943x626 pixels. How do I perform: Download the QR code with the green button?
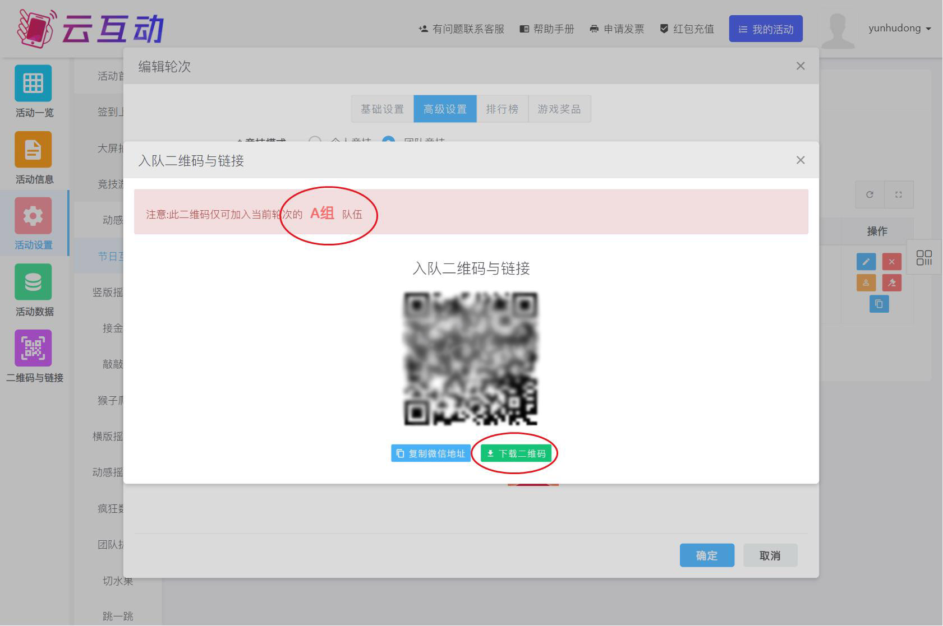[516, 453]
